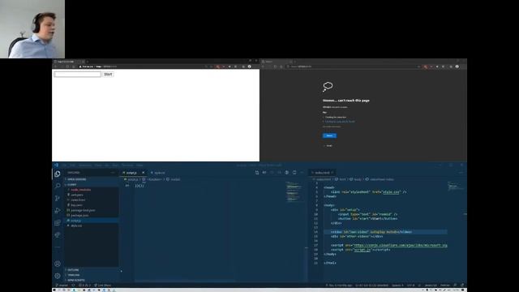This screenshot has height=292, width=519.
Task: Click the notifications bell in VS Code status bar
Action: [462, 285]
